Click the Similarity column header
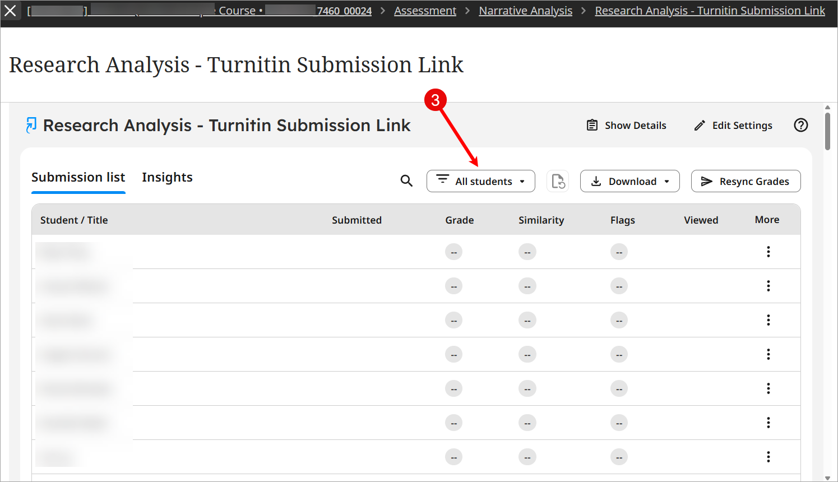Image resolution: width=838 pixels, height=482 pixels. pyautogui.click(x=541, y=220)
